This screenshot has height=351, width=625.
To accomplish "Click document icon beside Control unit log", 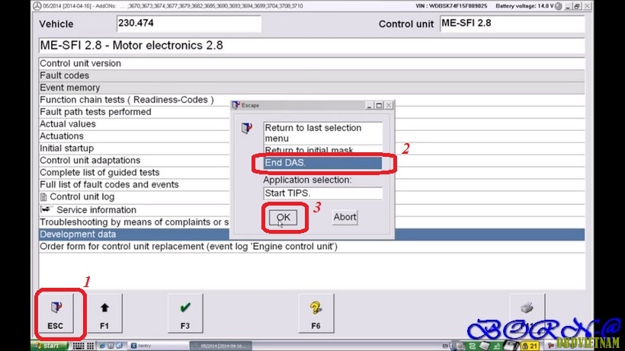I will coord(44,196).
